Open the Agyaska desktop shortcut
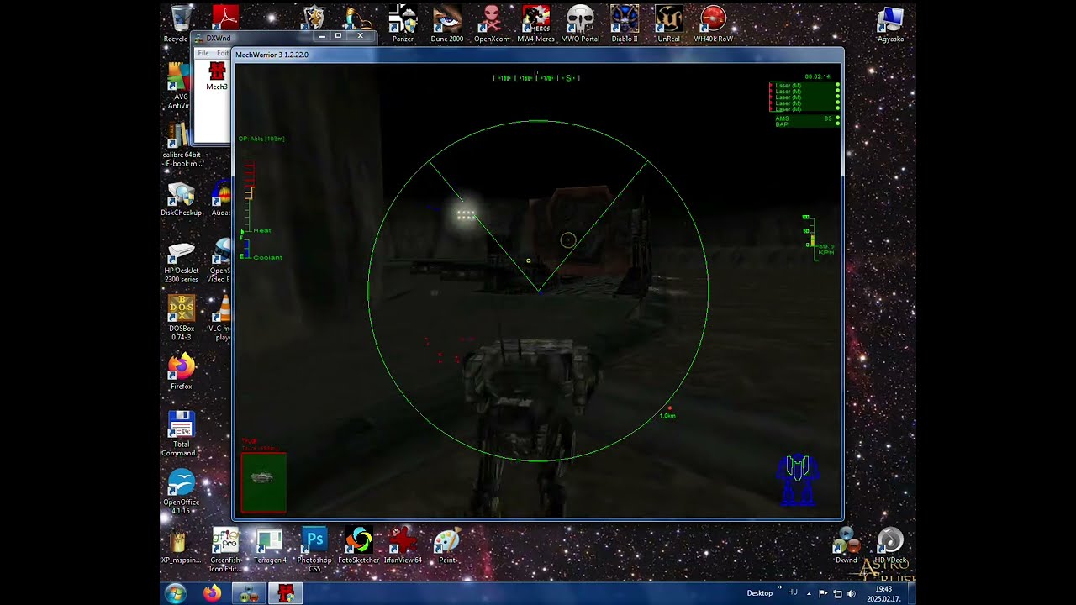Viewport: 1076px width, 605px height. click(890, 23)
